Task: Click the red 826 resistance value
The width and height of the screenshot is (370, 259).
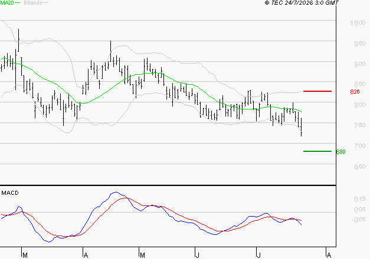Action: point(355,92)
